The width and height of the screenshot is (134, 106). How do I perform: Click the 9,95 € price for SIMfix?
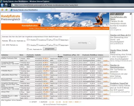click(46, 59)
